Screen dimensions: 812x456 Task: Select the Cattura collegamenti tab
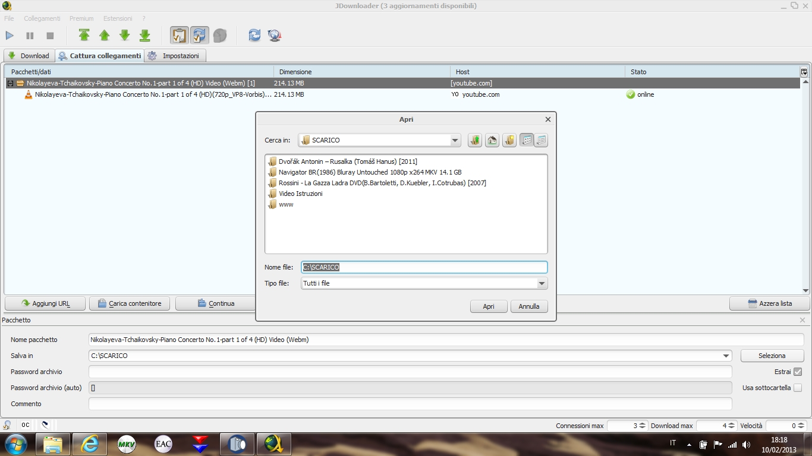(x=99, y=56)
